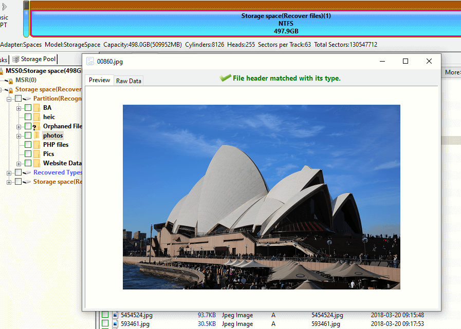Expand the photos folder tree node
The image size is (461, 329).
coord(19,136)
